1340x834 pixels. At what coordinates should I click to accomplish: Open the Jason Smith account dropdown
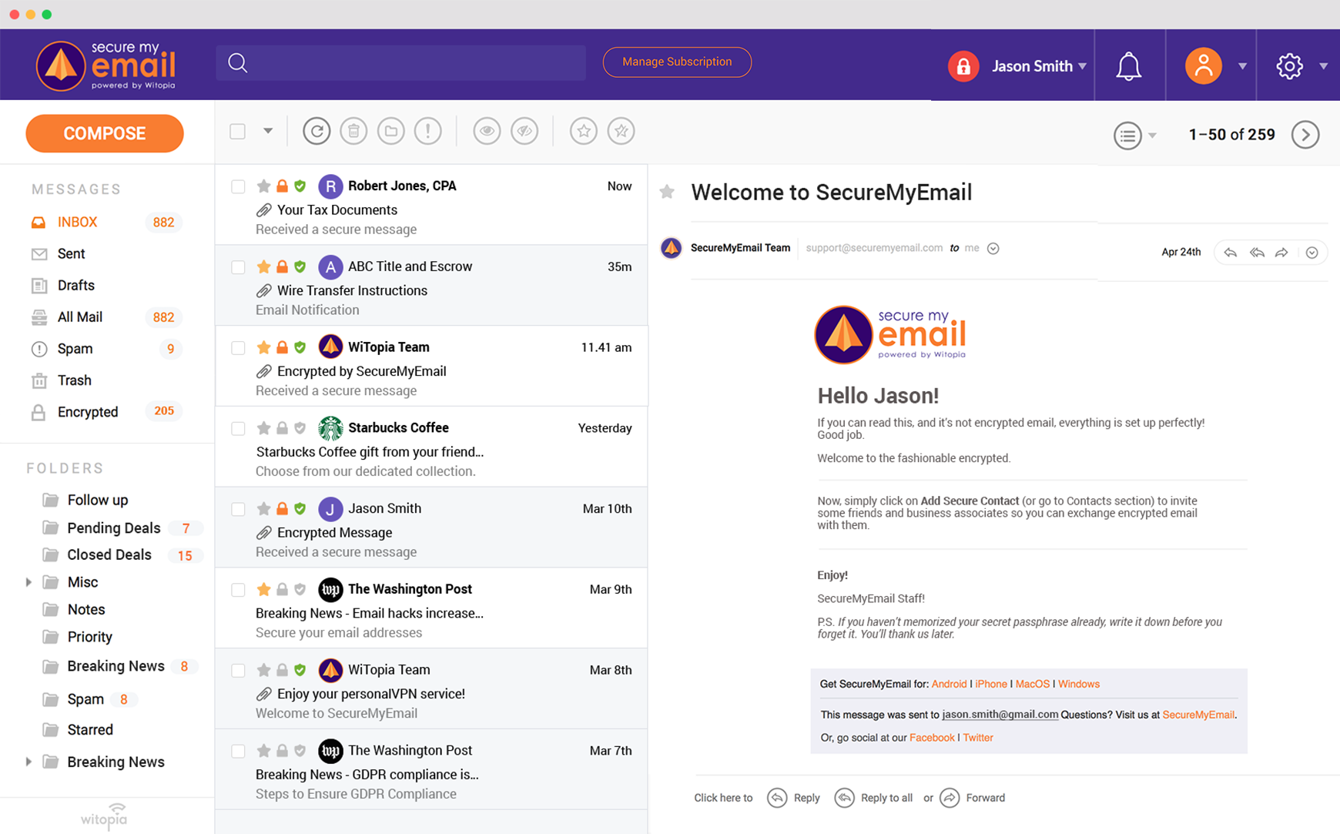tap(1039, 66)
